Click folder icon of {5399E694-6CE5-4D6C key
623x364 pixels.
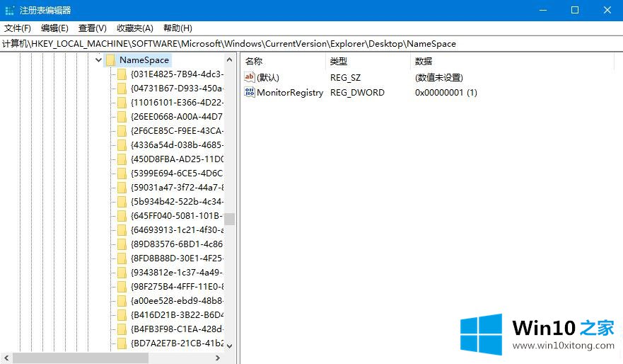coord(122,174)
